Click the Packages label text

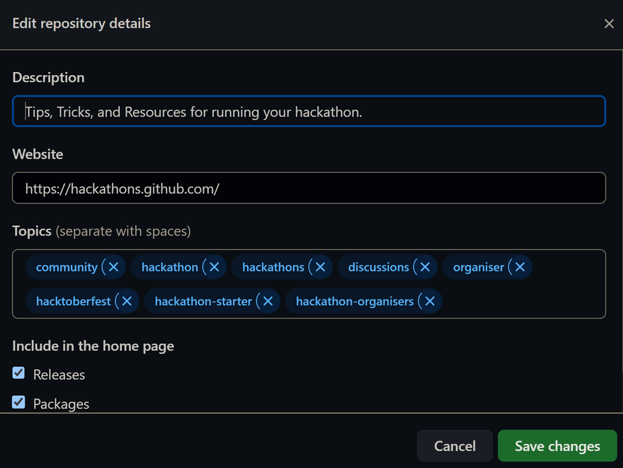click(x=61, y=404)
